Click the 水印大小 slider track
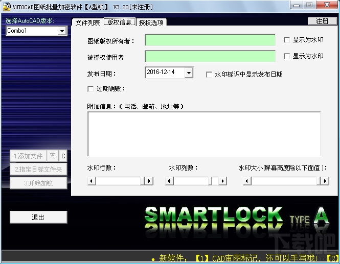Viewport: 340px width, 264px height. 284,181
